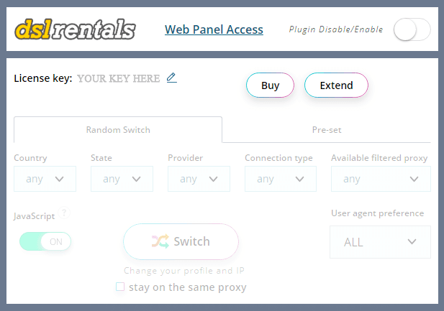Turn off the JavaScript ON toggle
The height and width of the screenshot is (311, 444).
[x=45, y=241]
